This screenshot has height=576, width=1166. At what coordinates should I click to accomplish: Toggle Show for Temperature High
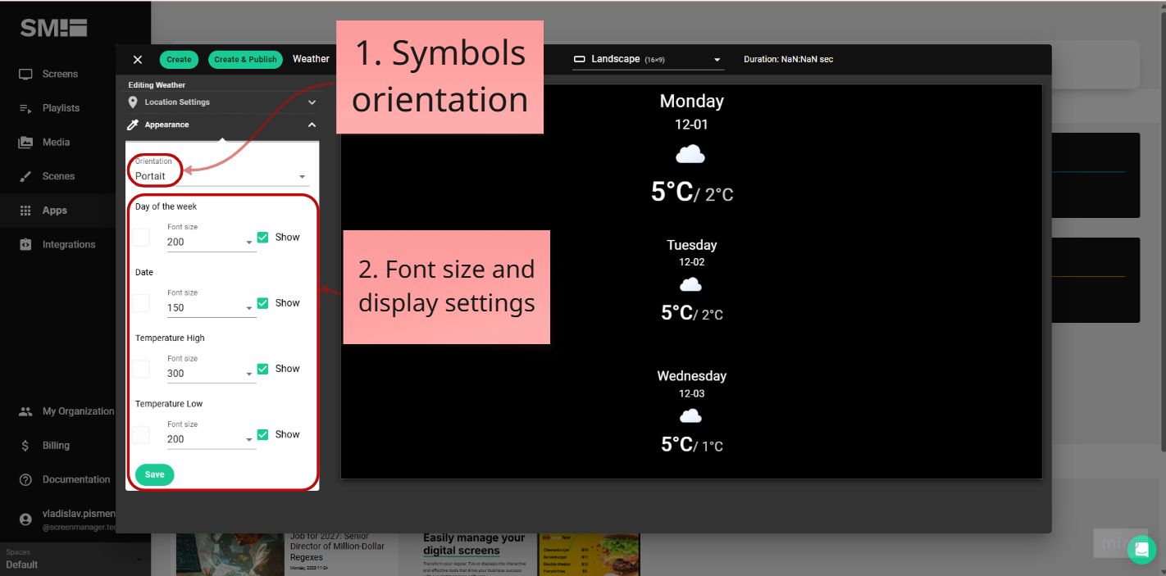click(262, 368)
